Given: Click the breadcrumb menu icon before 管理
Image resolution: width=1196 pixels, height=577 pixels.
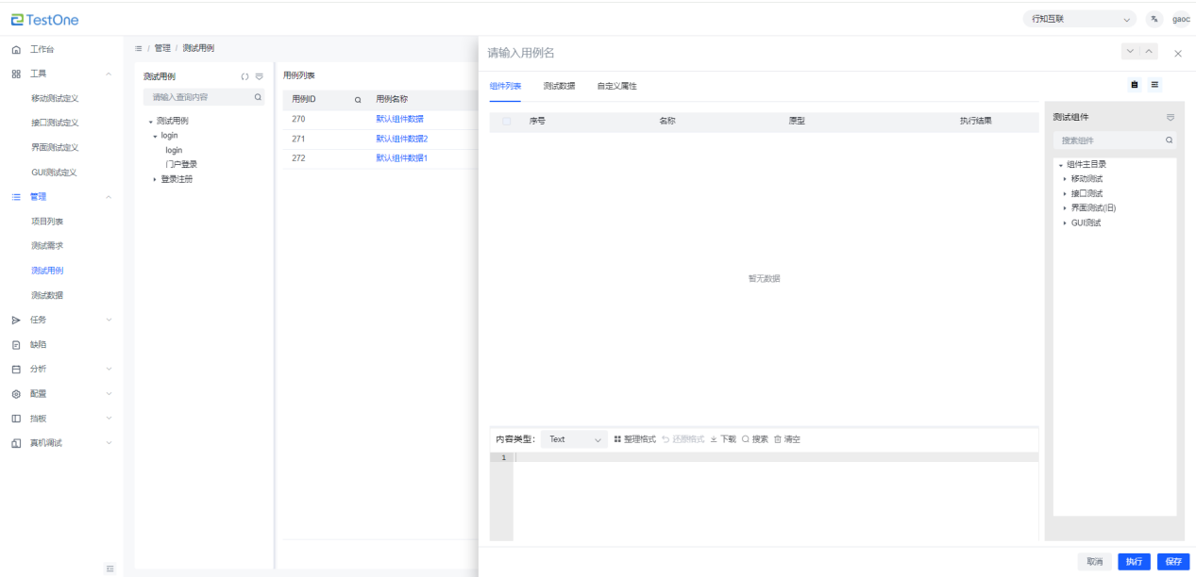Looking at the screenshot, I should 139,48.
